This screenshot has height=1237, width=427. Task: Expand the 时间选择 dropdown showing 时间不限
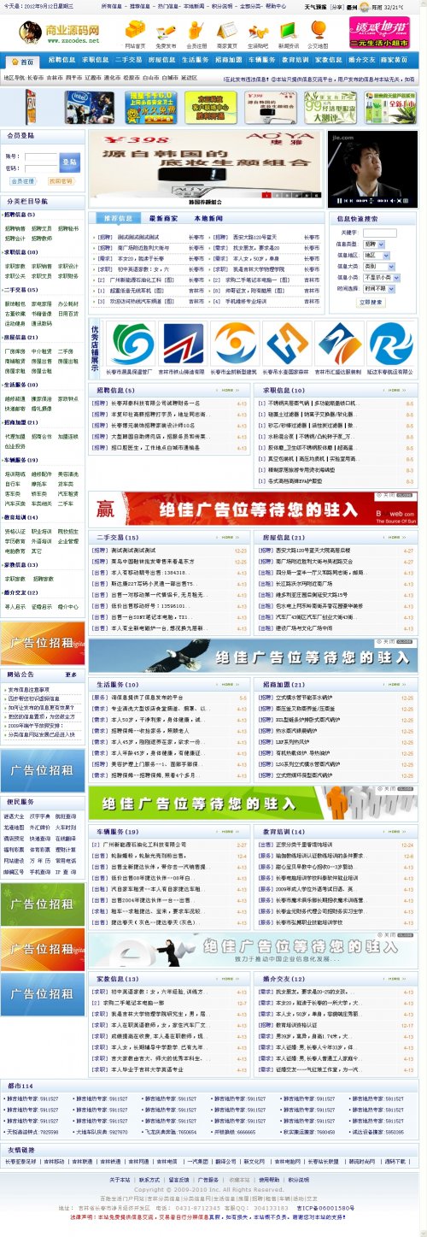[378, 288]
